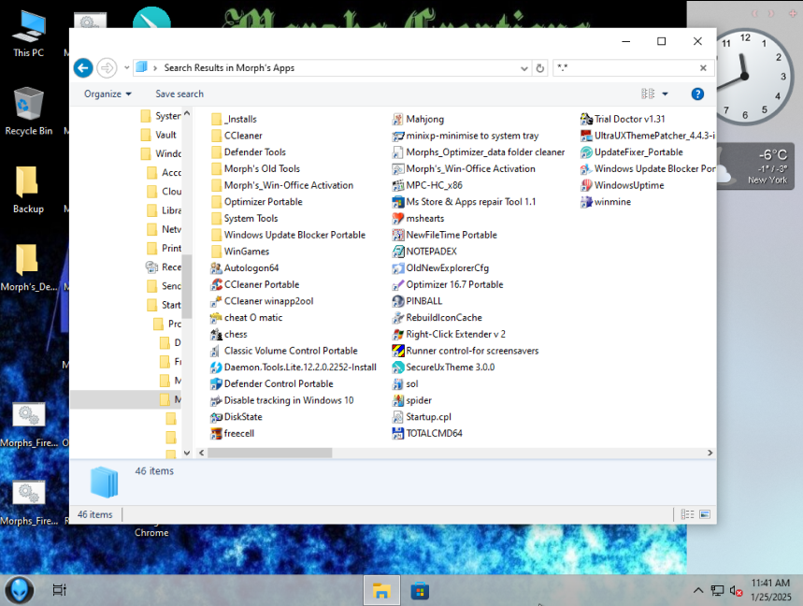Click the horizontal scrollbar thumb in file list
This screenshot has width=803, height=606.
270,453
